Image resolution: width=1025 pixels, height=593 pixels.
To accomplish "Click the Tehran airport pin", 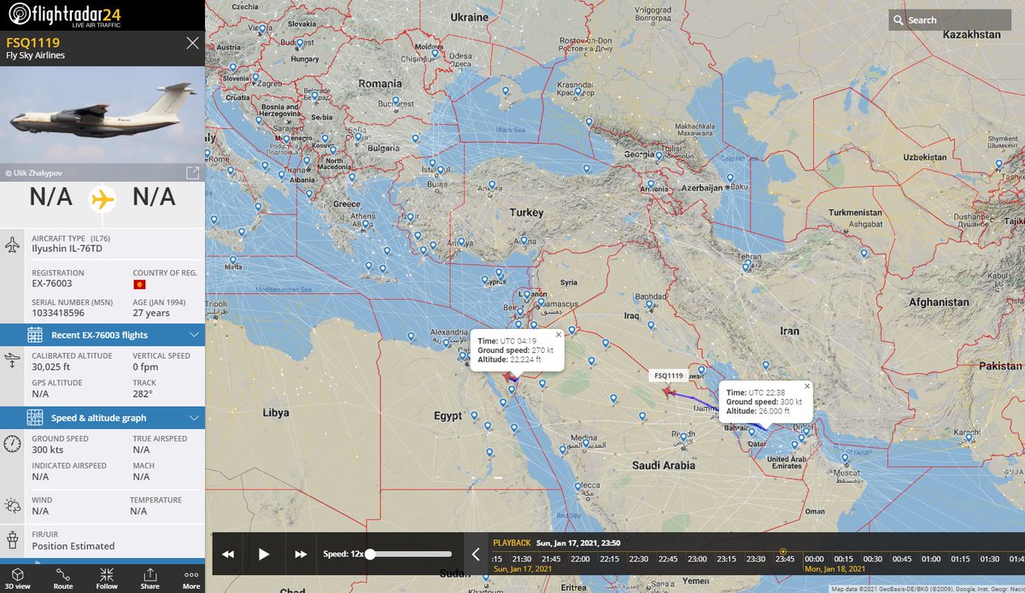I will (747, 266).
